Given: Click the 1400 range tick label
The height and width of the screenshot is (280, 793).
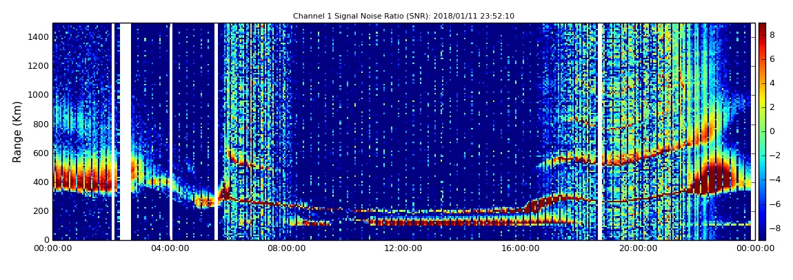Looking at the screenshot, I should (39, 37).
